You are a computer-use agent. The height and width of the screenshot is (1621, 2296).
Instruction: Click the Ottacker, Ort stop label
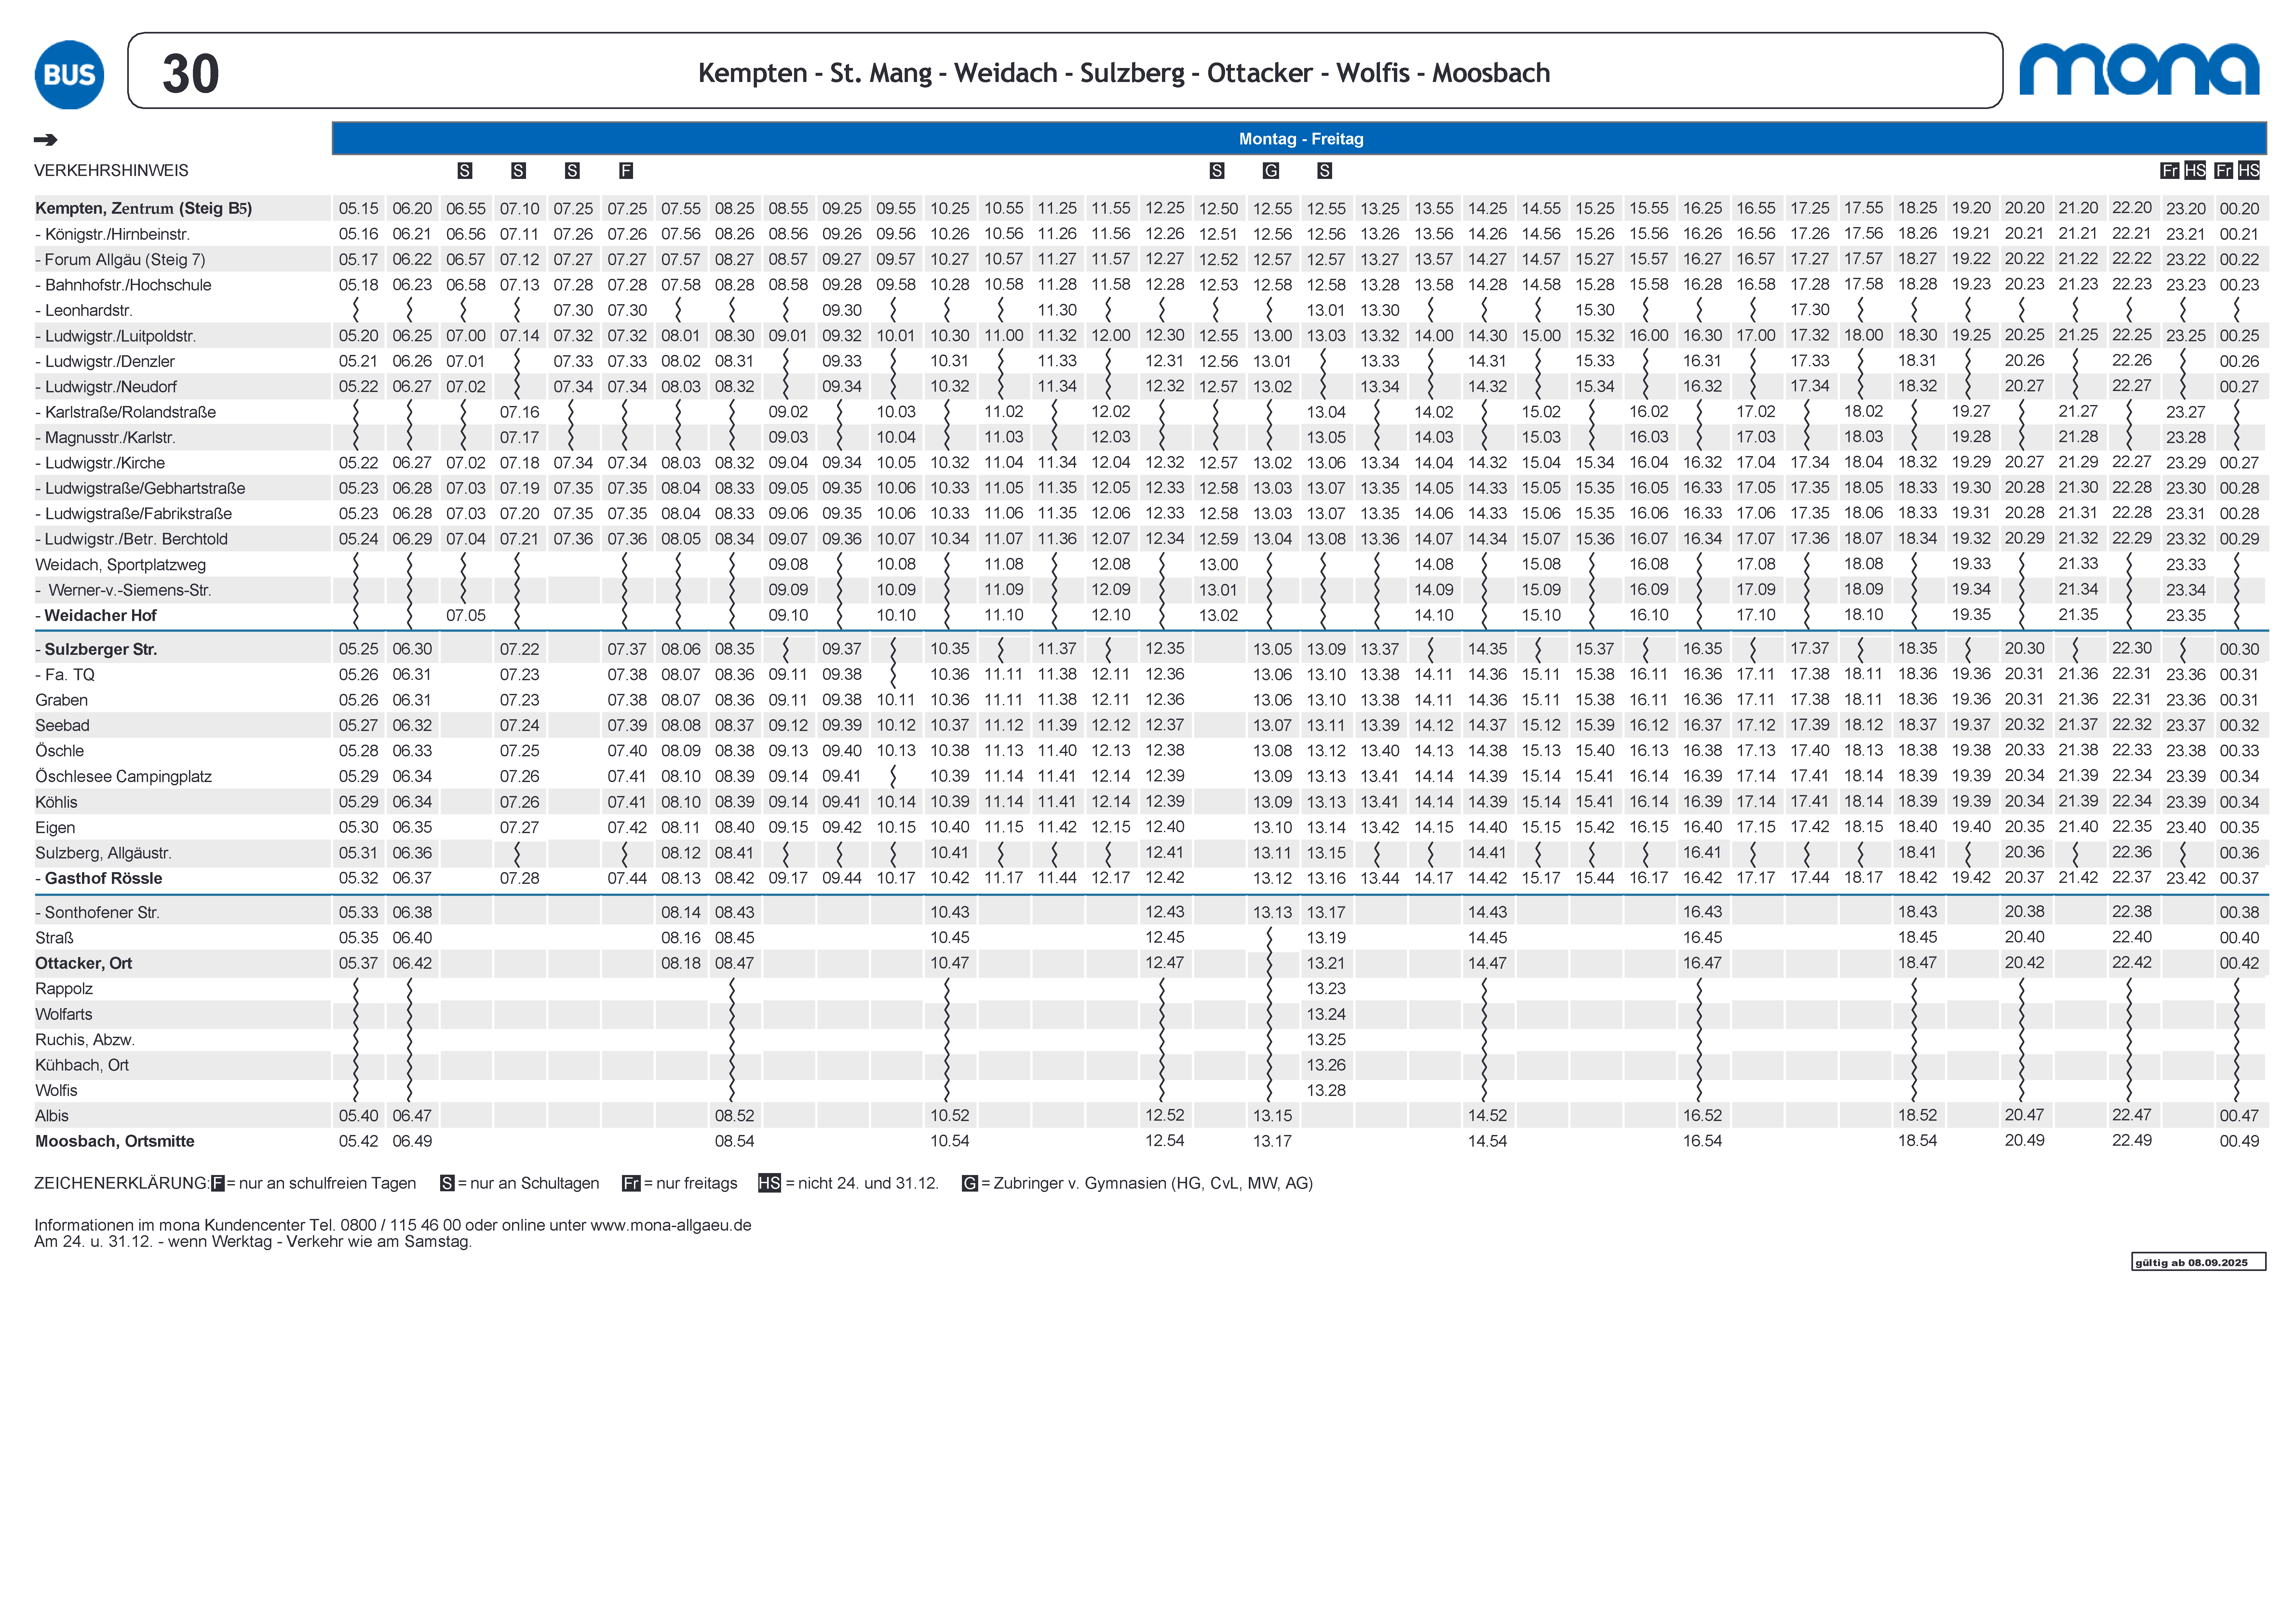[84, 963]
